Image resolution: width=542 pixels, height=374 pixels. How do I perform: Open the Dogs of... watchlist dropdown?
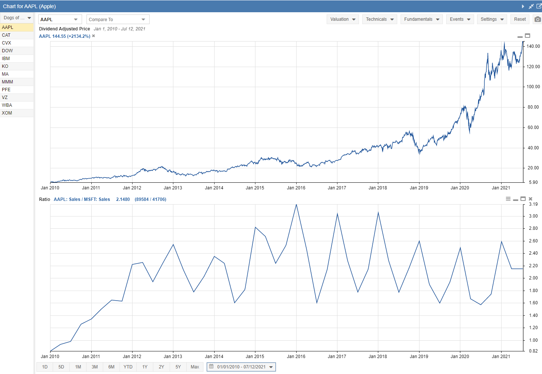pyautogui.click(x=17, y=18)
